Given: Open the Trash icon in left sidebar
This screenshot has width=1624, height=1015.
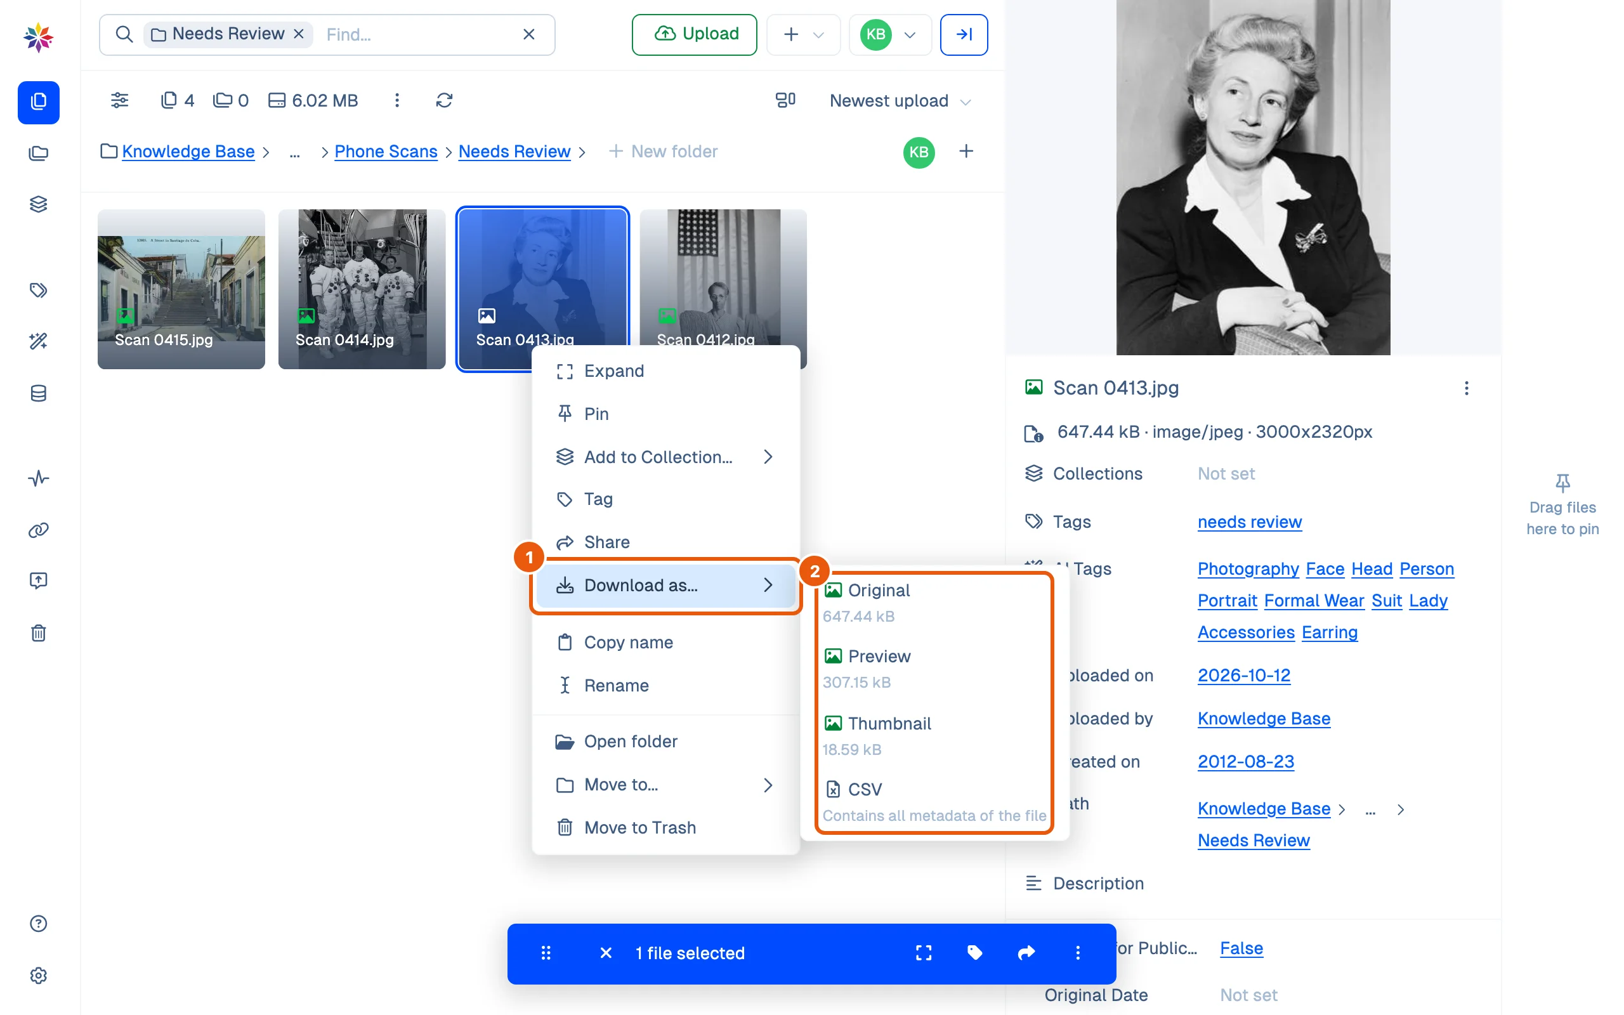Looking at the screenshot, I should point(38,632).
